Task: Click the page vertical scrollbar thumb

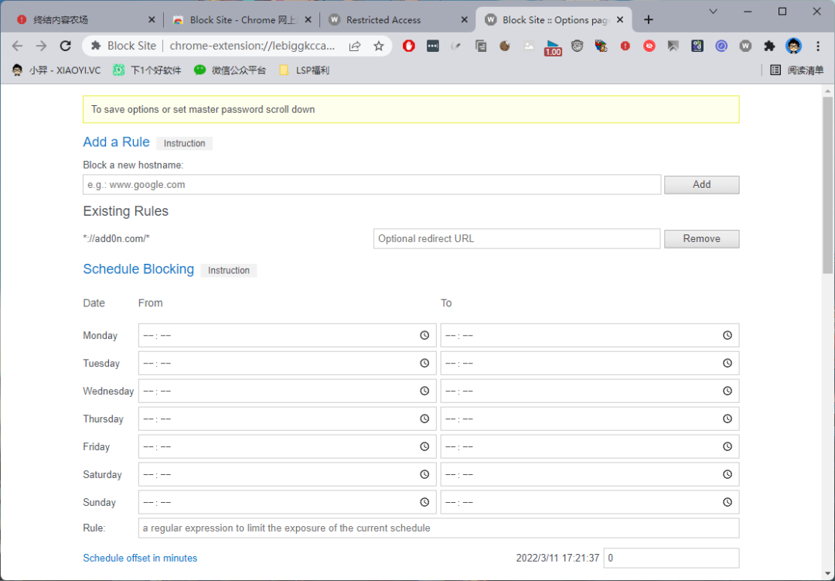Action: pos(828,186)
